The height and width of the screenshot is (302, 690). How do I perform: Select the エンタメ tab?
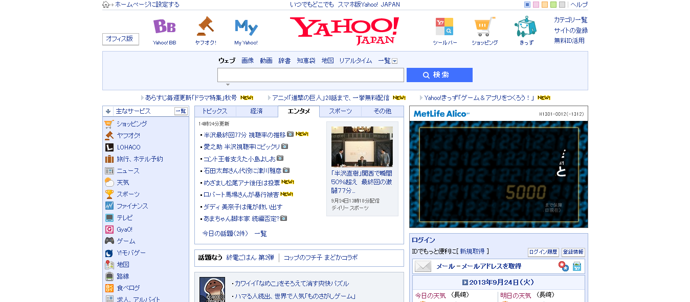point(299,111)
